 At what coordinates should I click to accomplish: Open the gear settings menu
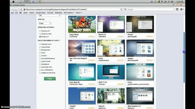182,9
